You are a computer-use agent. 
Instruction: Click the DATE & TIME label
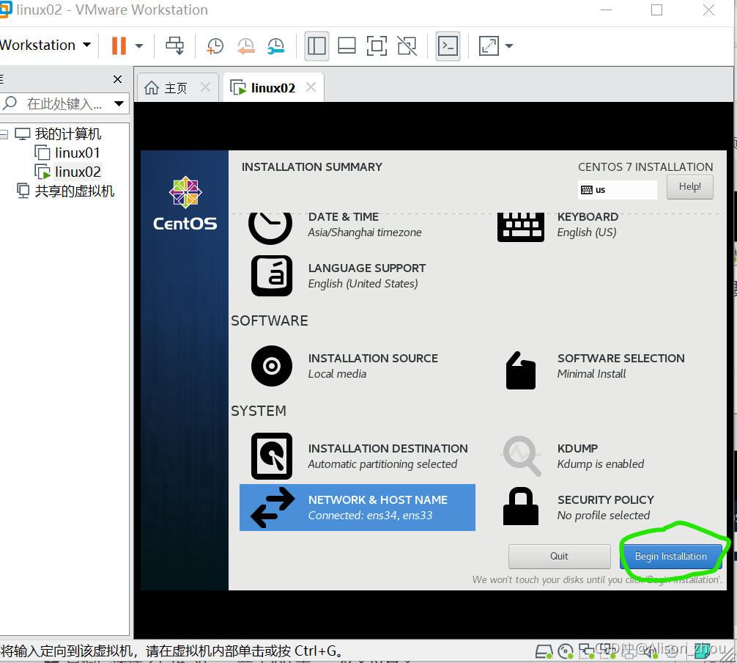(343, 217)
